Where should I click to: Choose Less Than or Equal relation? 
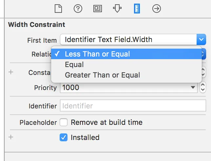coord(97,54)
